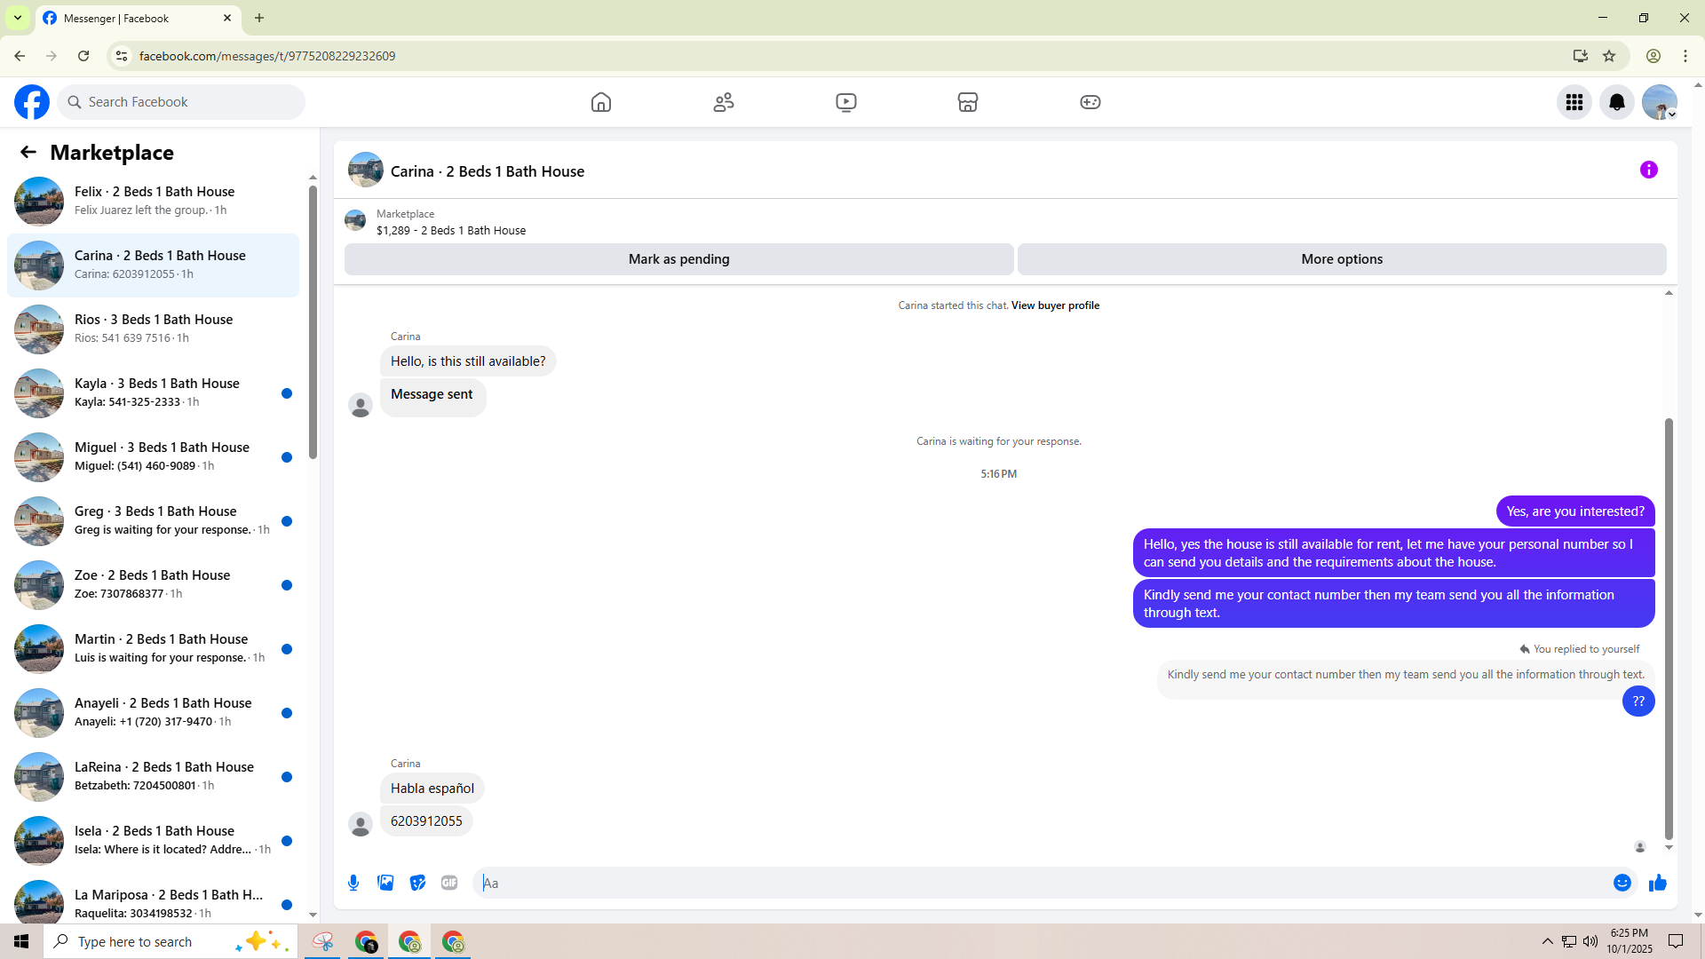1705x959 pixels.
Task: Open the volume control in tray
Action: 1590,941
